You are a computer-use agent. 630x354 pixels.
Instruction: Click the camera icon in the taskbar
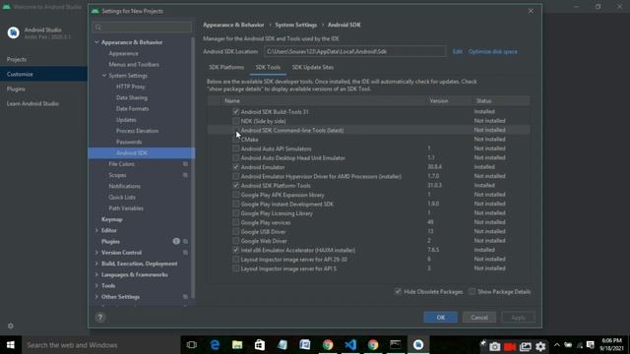pyautogui.click(x=494, y=346)
